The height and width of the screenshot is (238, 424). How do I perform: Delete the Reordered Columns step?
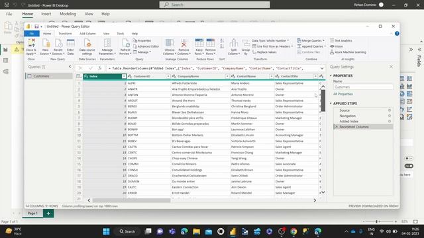[x=337, y=127]
